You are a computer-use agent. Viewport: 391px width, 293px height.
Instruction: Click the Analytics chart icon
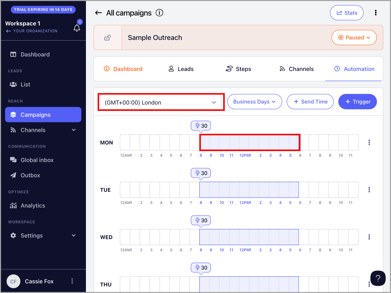coord(13,206)
